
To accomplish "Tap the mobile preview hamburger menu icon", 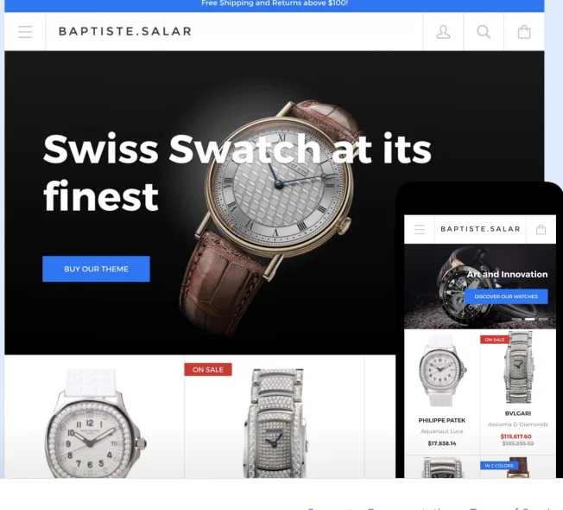I will [x=420, y=229].
